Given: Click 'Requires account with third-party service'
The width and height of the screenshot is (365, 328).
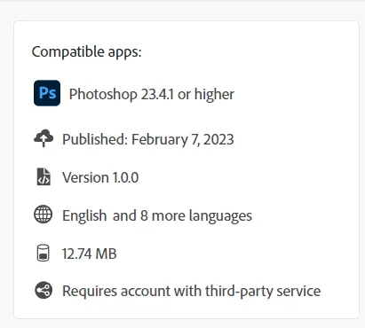Looking at the screenshot, I should click(191, 292).
